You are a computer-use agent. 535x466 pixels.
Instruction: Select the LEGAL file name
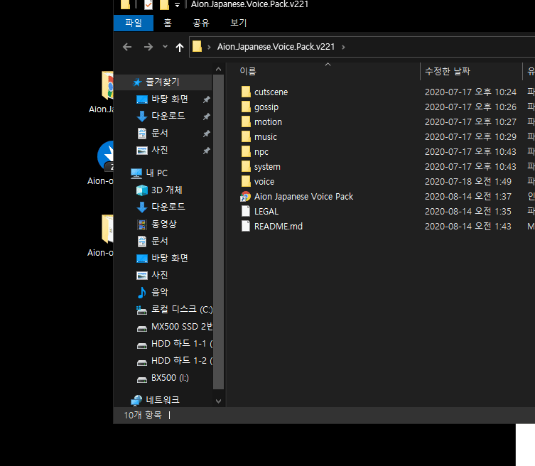click(266, 212)
